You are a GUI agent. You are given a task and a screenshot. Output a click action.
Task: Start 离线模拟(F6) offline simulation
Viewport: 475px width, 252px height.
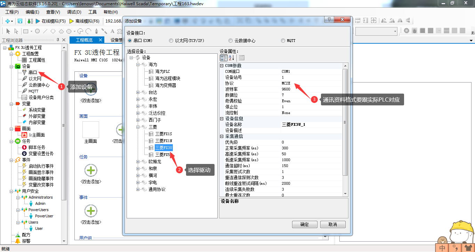(84, 21)
